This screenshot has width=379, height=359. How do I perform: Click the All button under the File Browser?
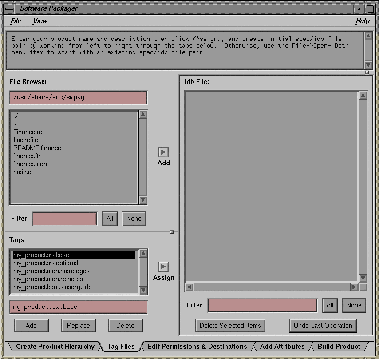point(110,219)
